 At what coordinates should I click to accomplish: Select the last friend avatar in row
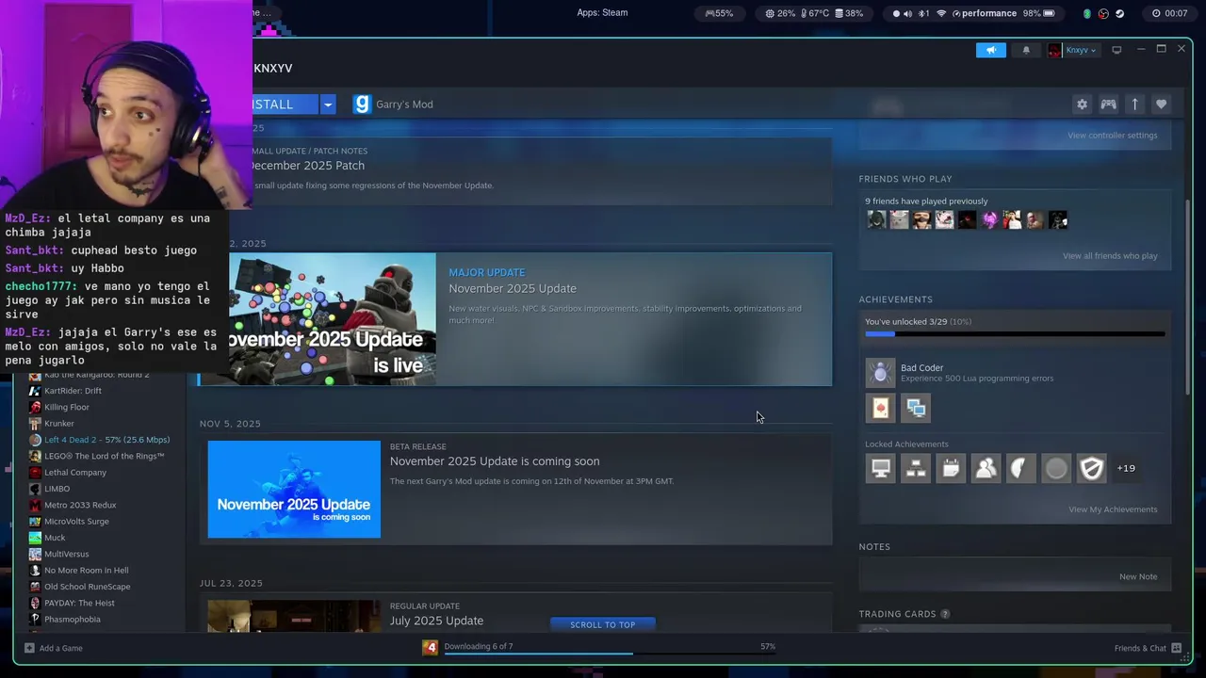pyautogui.click(x=1058, y=220)
